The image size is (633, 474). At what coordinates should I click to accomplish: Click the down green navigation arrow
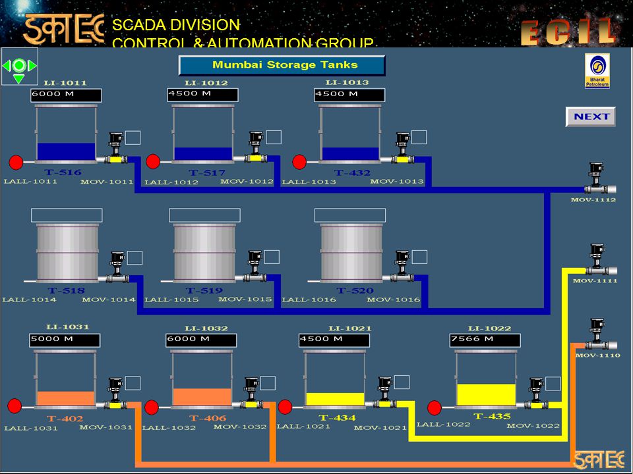(19, 78)
